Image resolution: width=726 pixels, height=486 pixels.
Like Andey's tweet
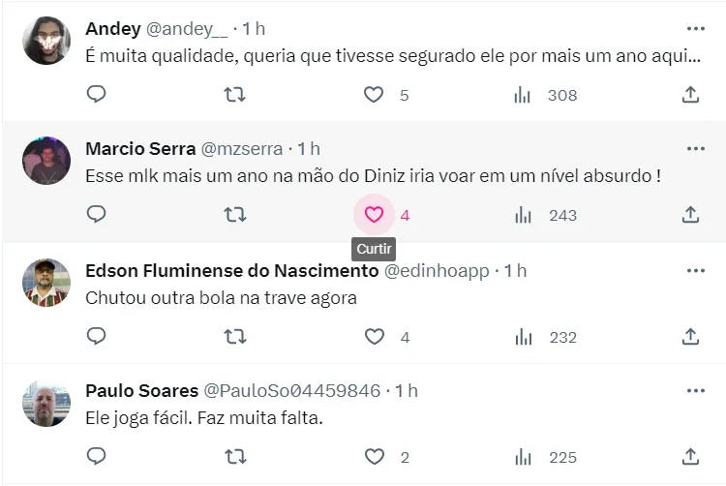coord(374,95)
